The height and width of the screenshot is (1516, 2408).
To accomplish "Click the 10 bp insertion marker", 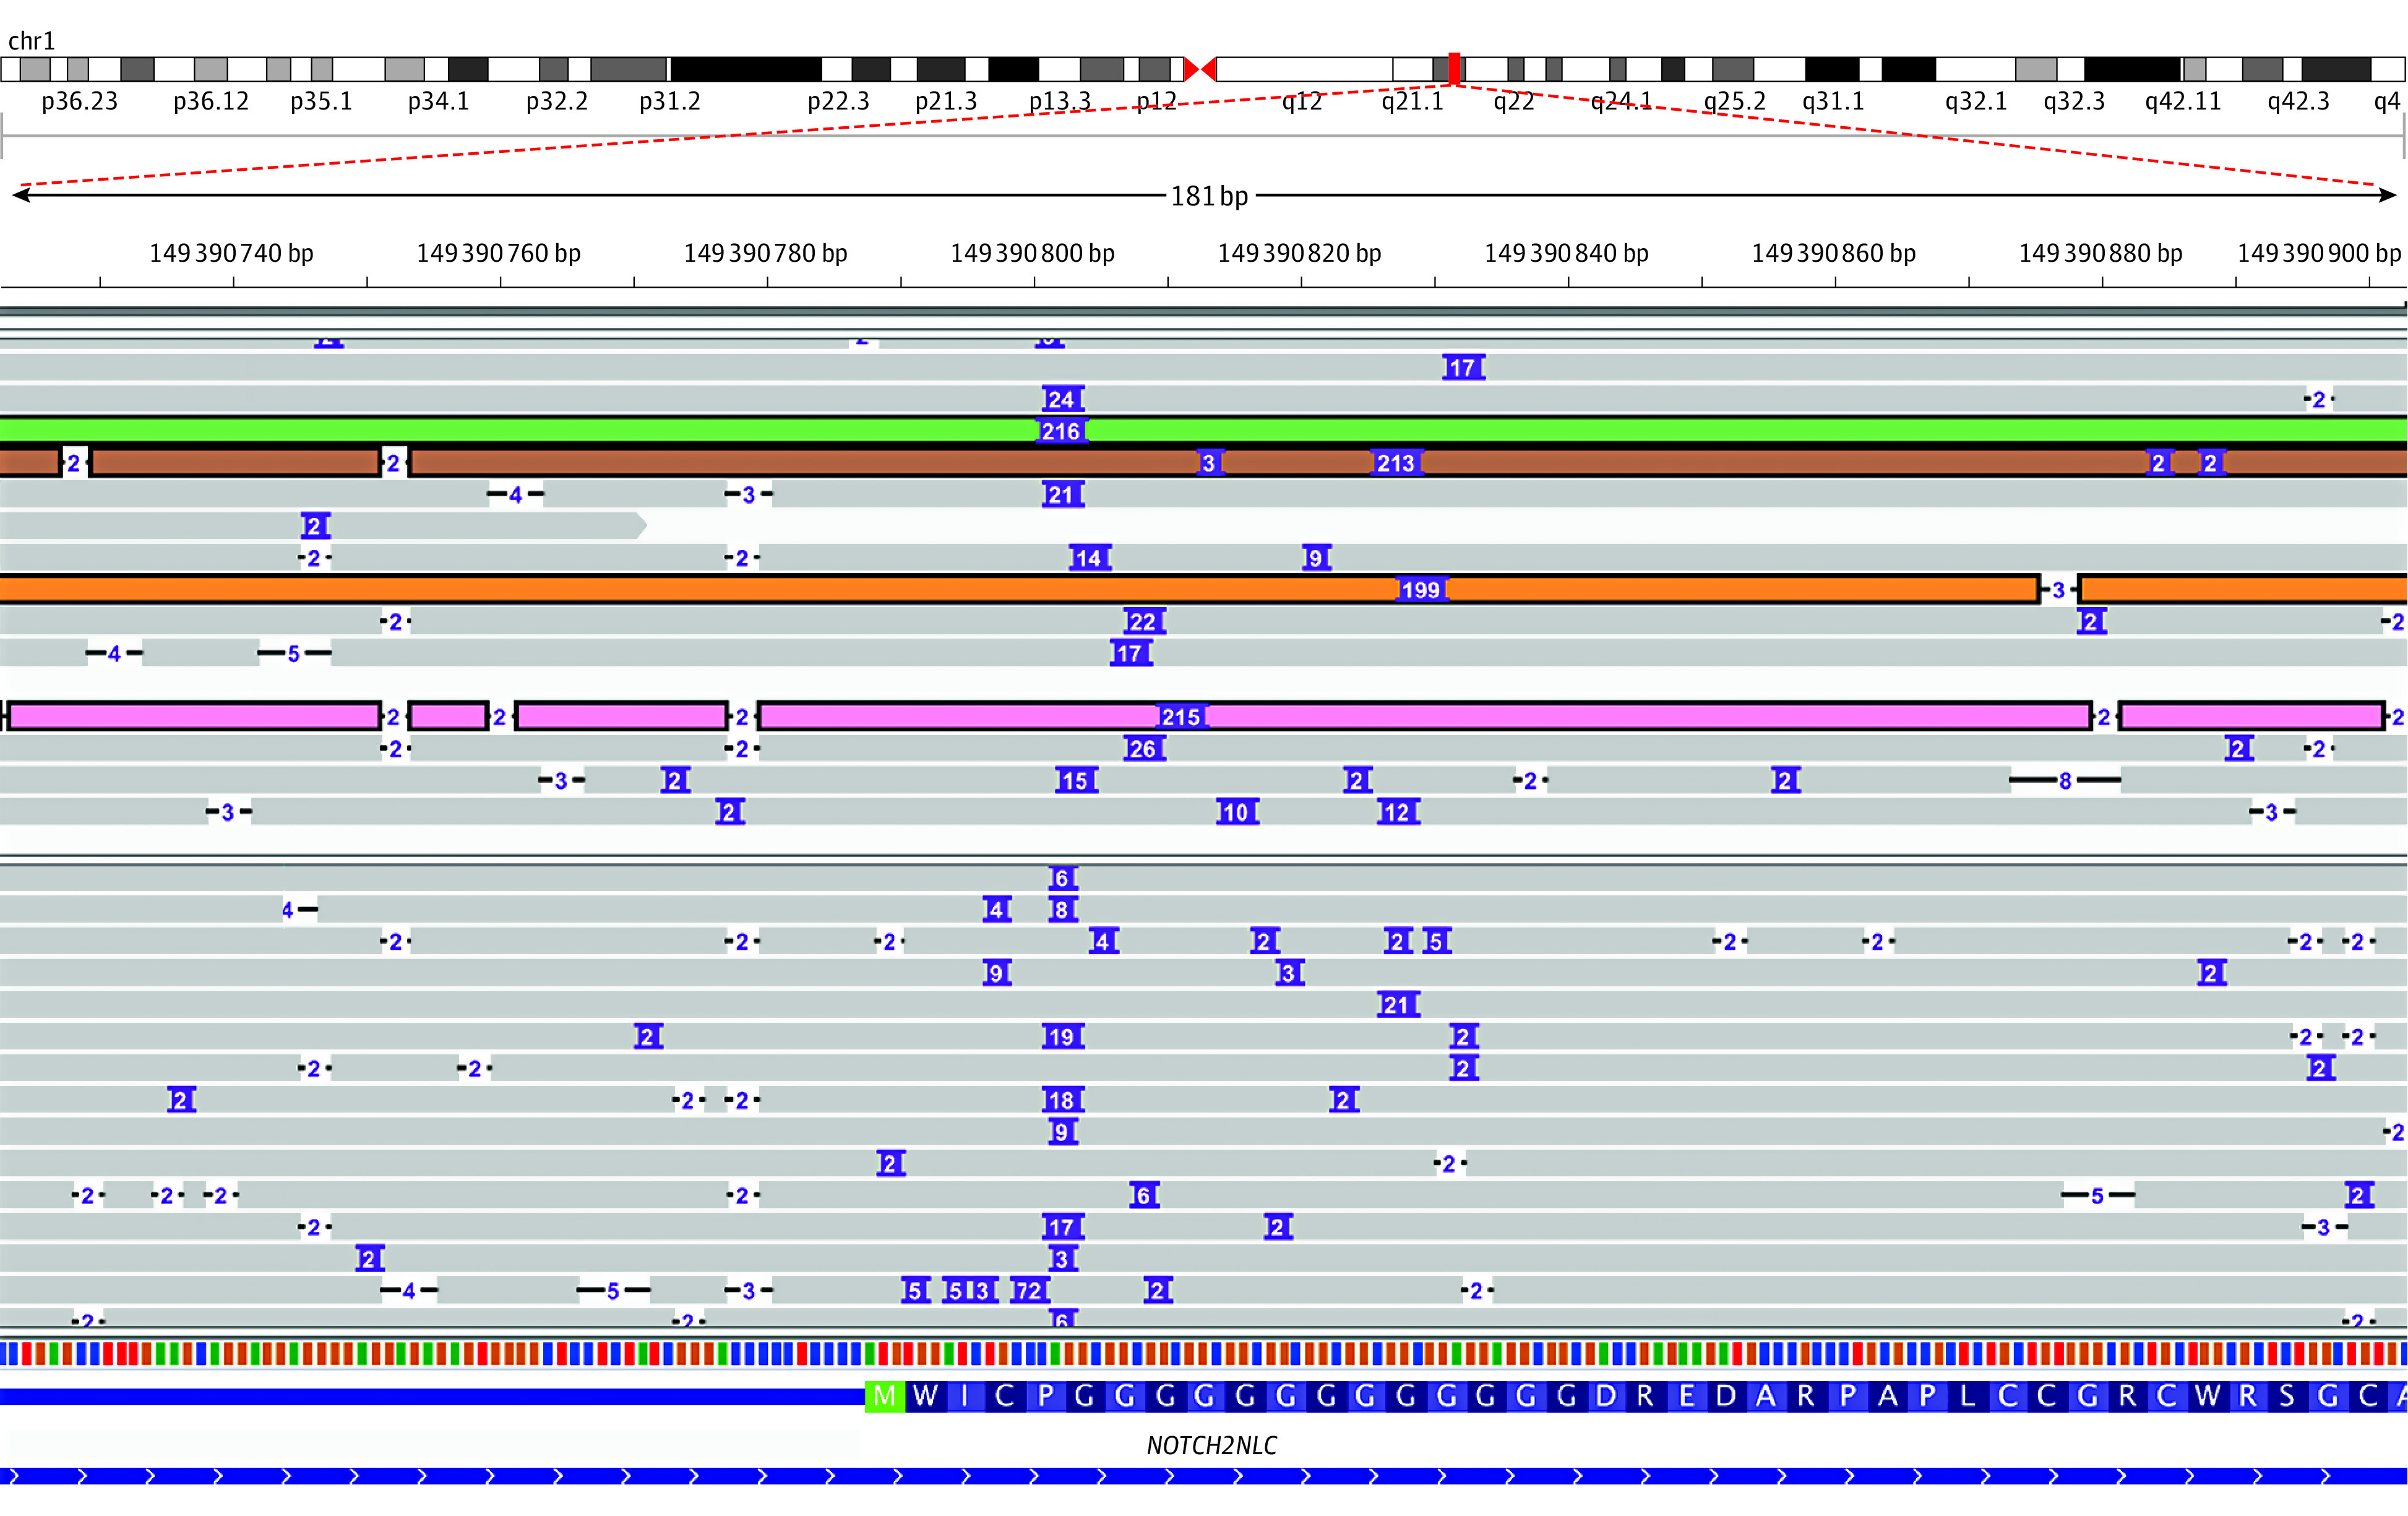I will [1237, 812].
